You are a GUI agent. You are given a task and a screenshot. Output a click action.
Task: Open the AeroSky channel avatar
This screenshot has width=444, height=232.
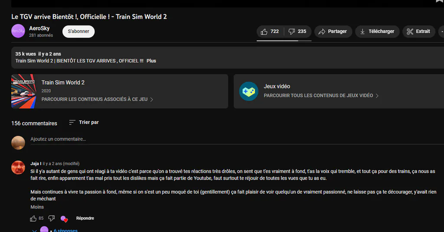click(18, 31)
